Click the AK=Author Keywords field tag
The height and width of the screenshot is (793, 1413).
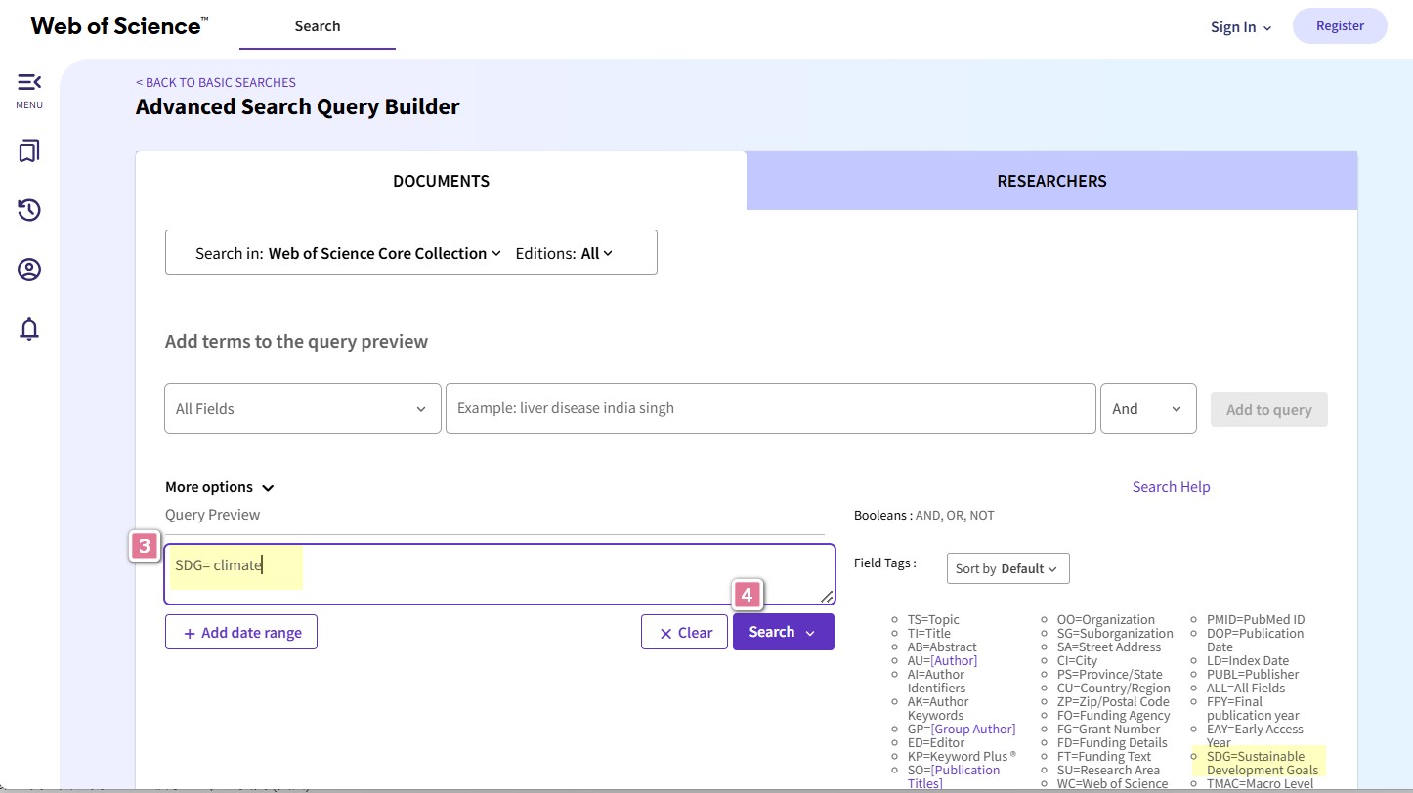tap(938, 708)
